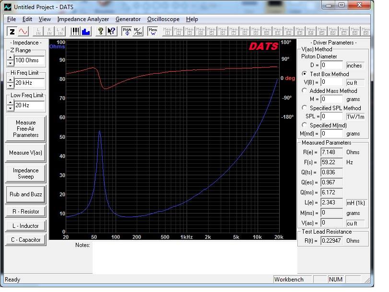Raise the Low Freq Limit using up arrow
Screen dimensions: 389x292
click(x=10, y=103)
